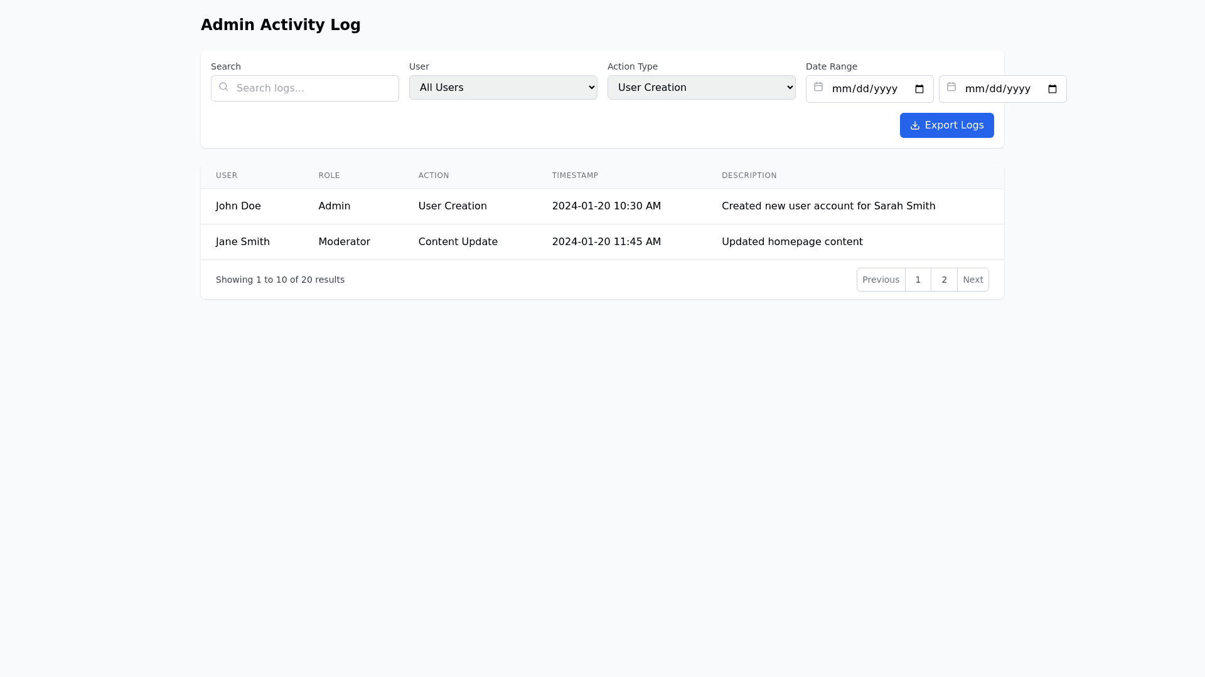This screenshot has height=677, width=1205.
Task: Focus the Search logs input field
Action: tap(314, 88)
